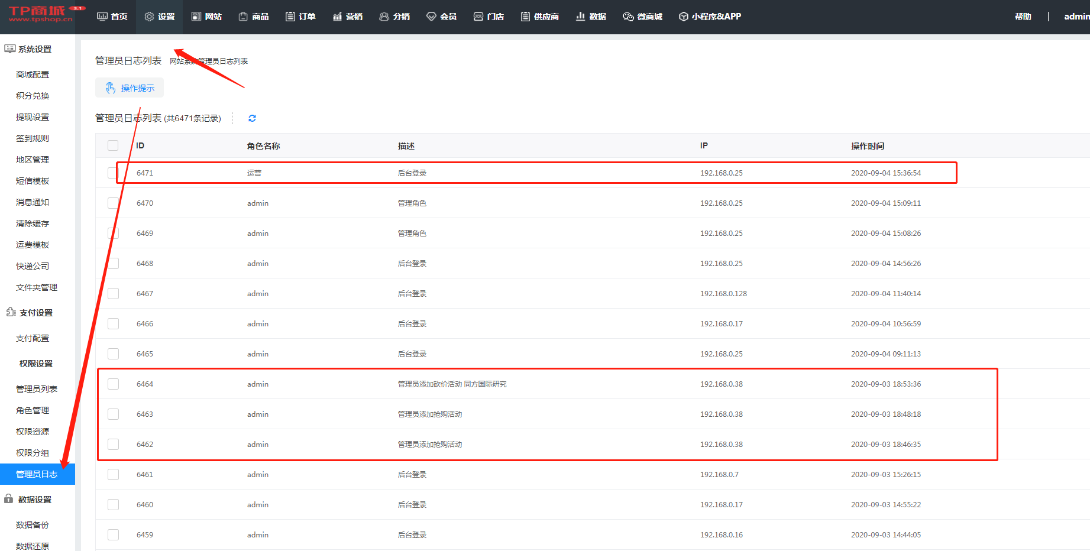Open the 首页 home icon menu
This screenshot has height=551, width=1090.
click(x=112, y=17)
